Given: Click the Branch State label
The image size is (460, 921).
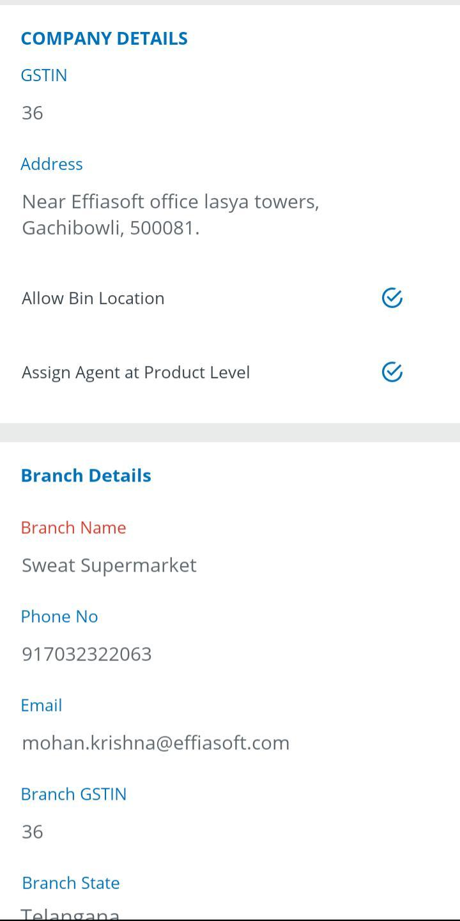Looking at the screenshot, I should 71,883.
